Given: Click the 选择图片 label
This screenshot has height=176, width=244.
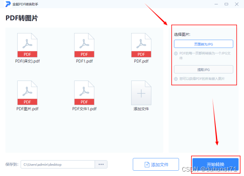Looking at the screenshot, I should click(182, 34).
